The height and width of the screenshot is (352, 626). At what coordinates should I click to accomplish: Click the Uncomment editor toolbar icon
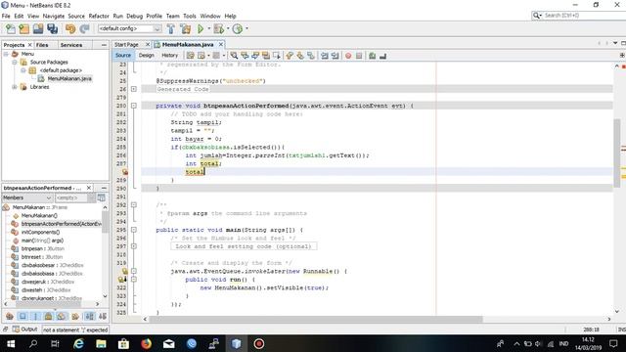tap(382, 56)
